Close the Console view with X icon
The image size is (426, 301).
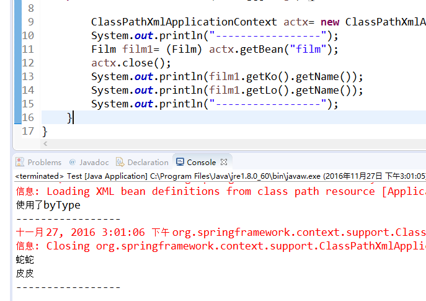[x=224, y=162]
